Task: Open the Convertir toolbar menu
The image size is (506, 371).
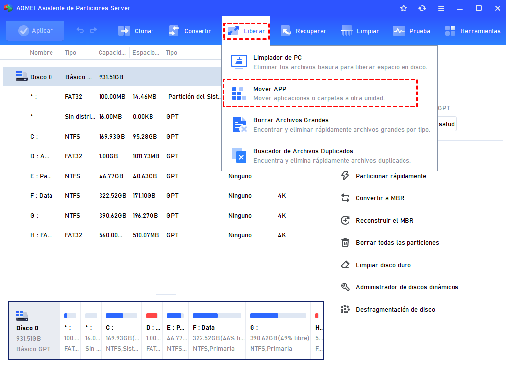Action: [x=190, y=31]
